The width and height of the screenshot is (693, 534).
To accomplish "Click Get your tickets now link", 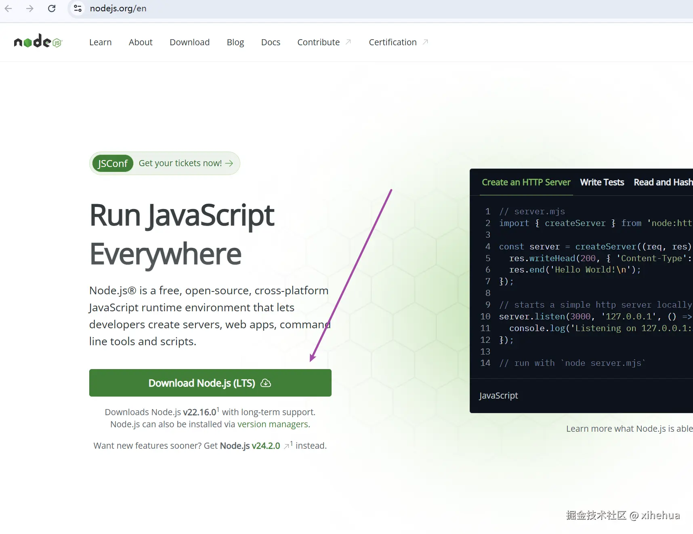I will pyautogui.click(x=186, y=163).
